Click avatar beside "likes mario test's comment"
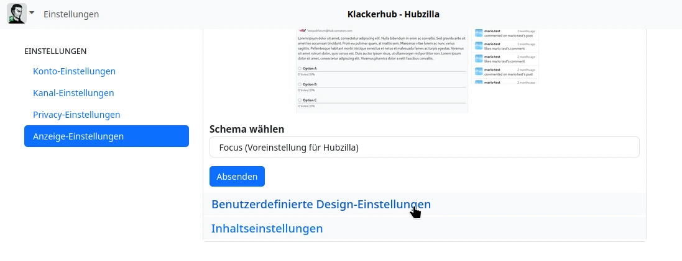682x261 pixels. click(x=479, y=58)
